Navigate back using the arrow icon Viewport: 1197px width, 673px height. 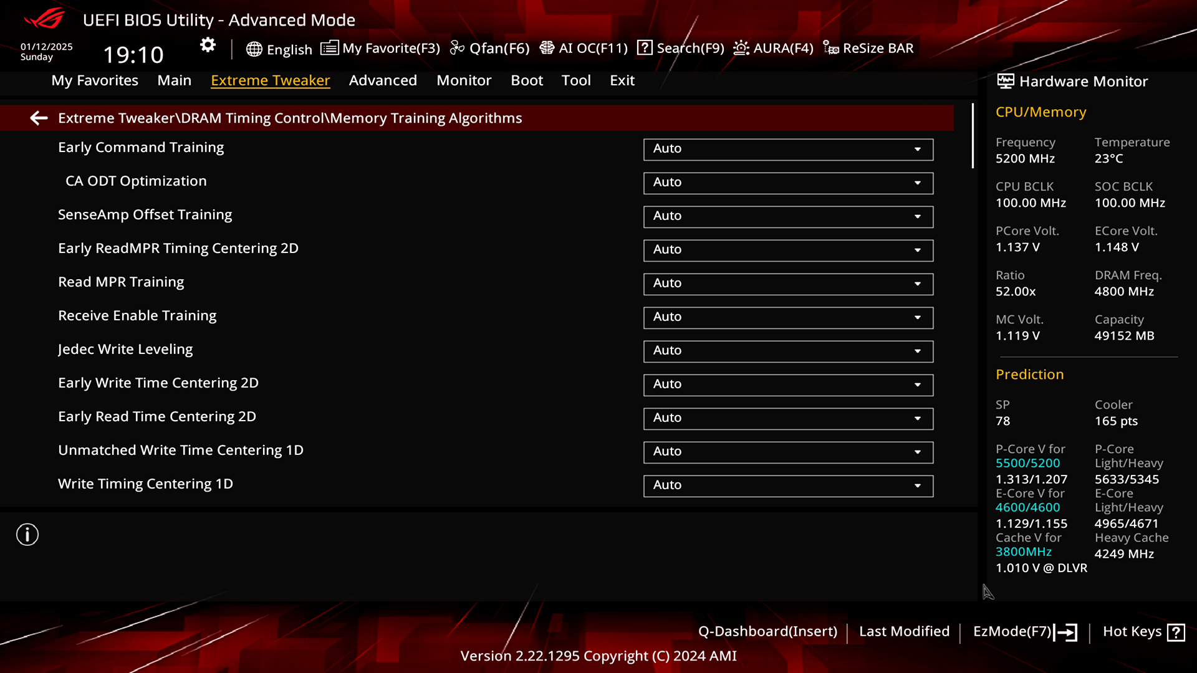39,117
